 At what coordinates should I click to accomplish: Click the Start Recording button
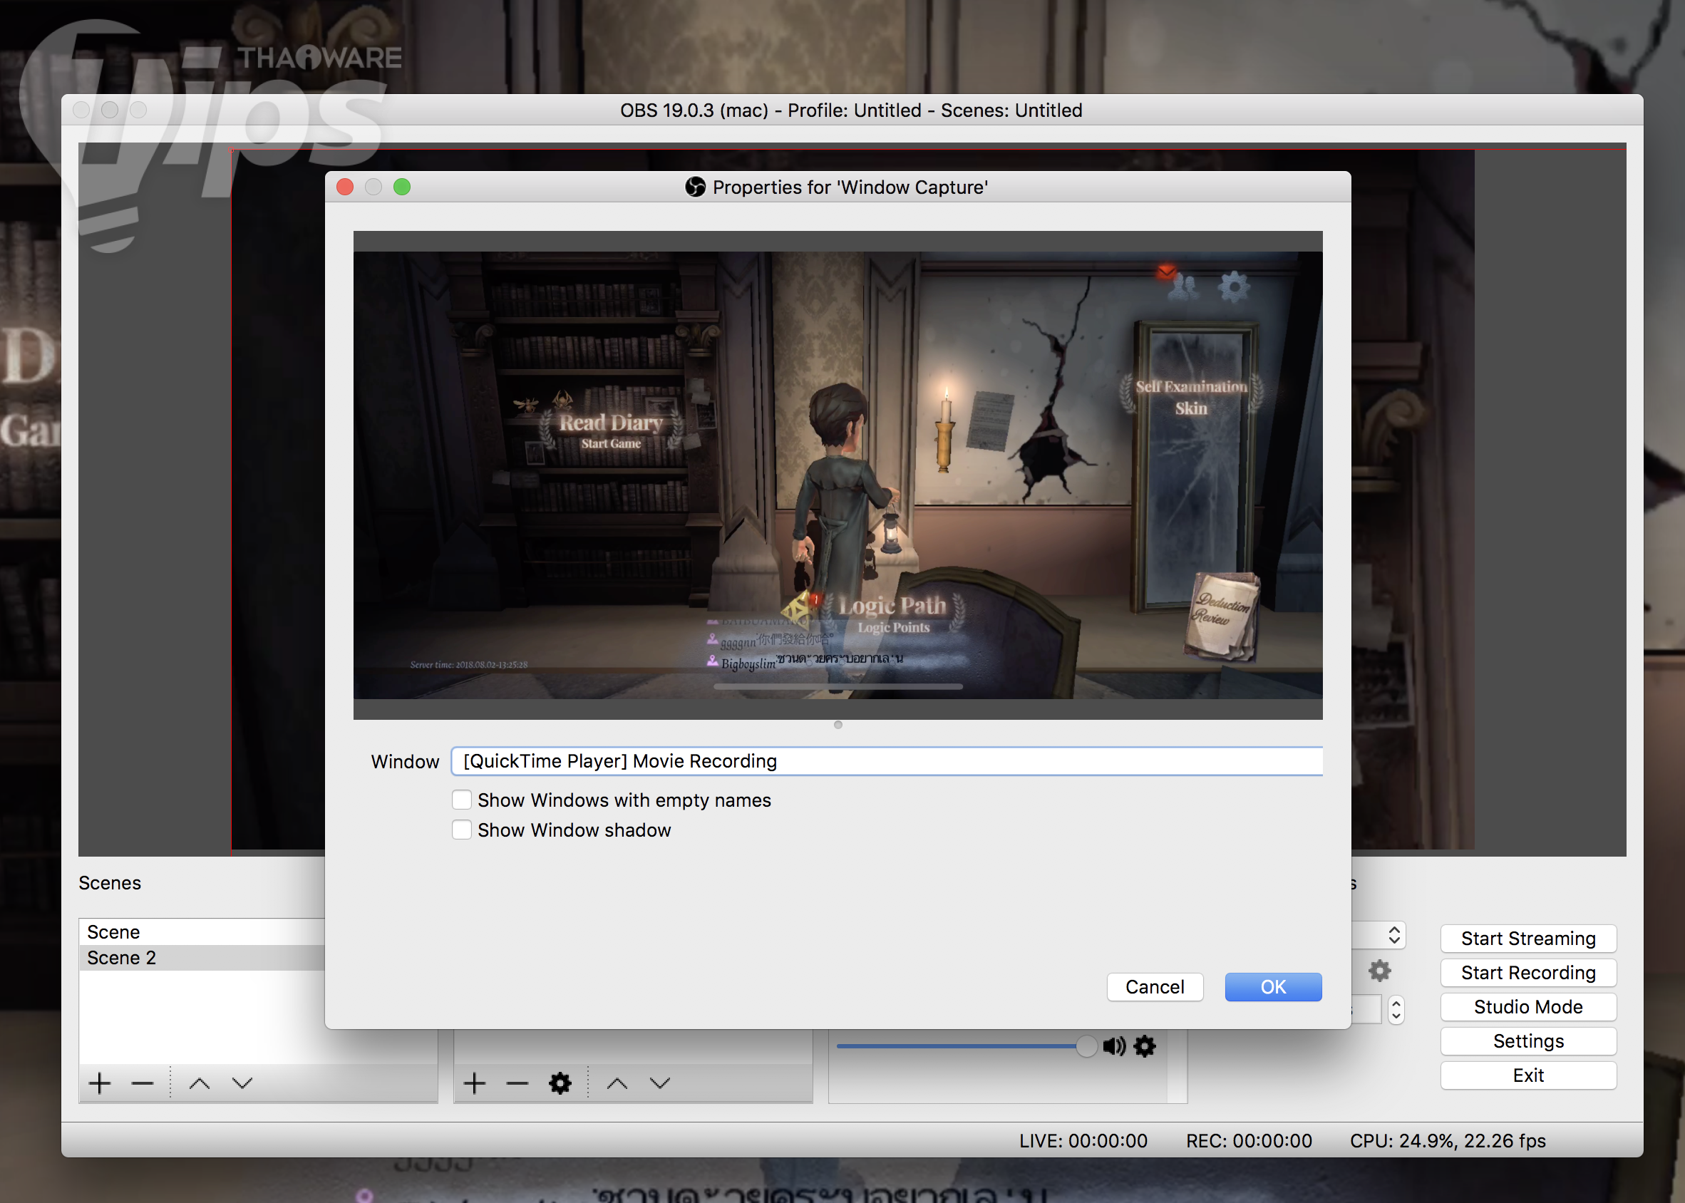[x=1528, y=973]
